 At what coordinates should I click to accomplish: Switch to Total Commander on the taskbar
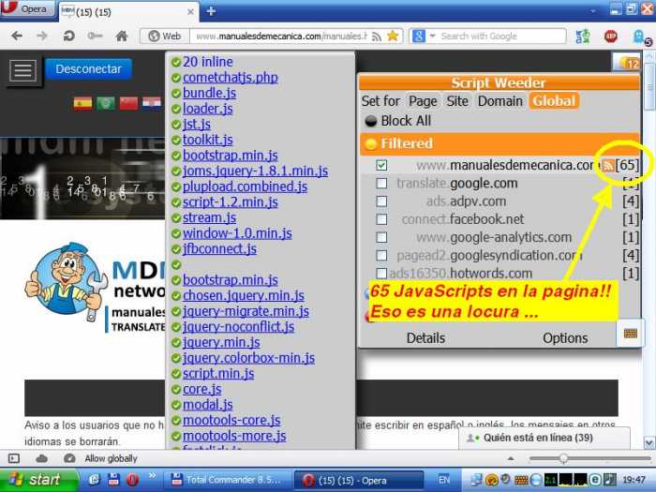coord(228,480)
